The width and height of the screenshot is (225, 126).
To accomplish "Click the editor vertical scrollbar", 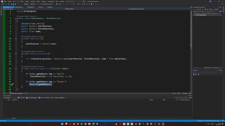I will 191,51.
